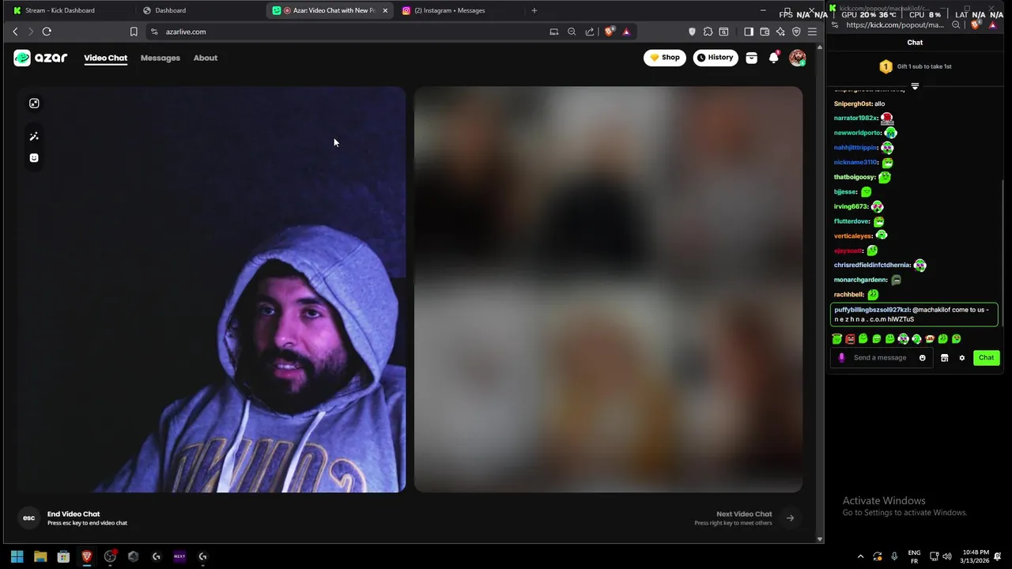Open video chat History

[716, 58]
